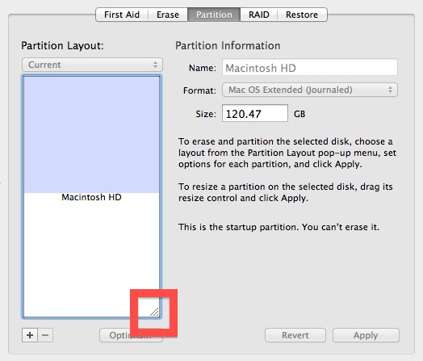423x361 pixels.
Task: Select the Macintosh HD label in the partition map
Action: pos(91,197)
